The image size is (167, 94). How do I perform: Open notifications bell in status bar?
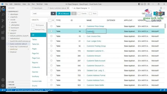pos(164,90)
